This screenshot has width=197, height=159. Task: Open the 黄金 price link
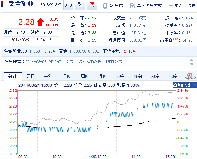(63, 51)
